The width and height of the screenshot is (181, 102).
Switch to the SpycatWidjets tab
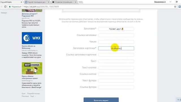10,2
